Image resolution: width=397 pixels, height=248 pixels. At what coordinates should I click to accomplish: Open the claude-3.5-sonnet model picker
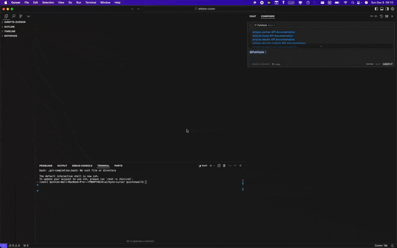point(261,64)
